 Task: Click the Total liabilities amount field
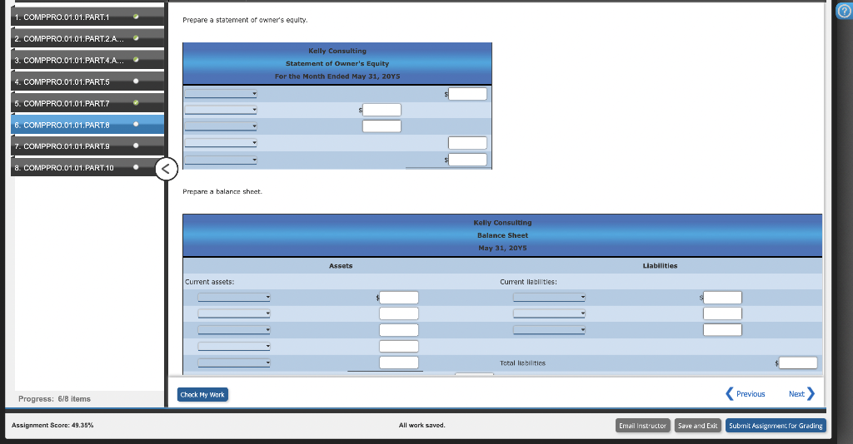pos(798,363)
